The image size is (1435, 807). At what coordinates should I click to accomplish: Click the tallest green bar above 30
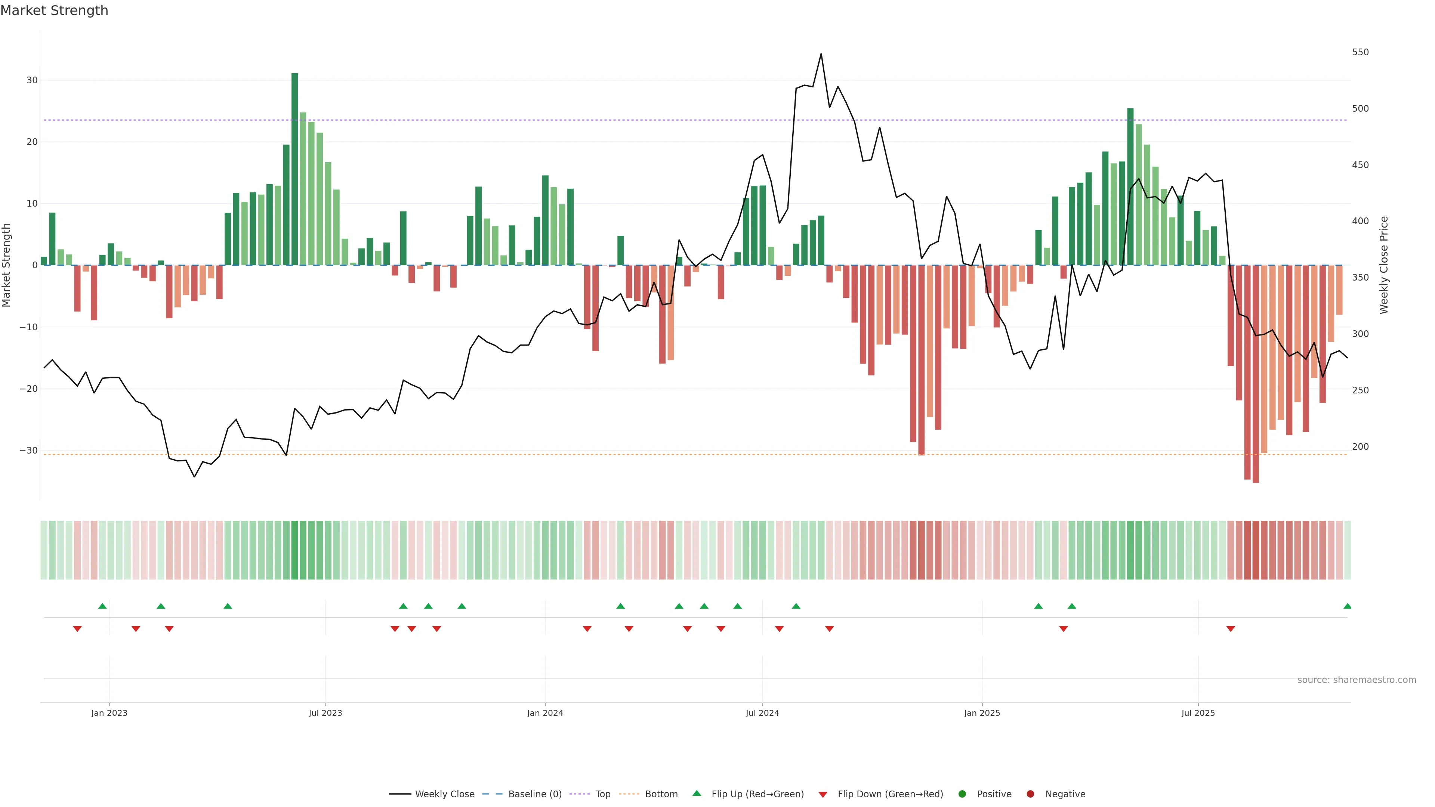[295, 167]
